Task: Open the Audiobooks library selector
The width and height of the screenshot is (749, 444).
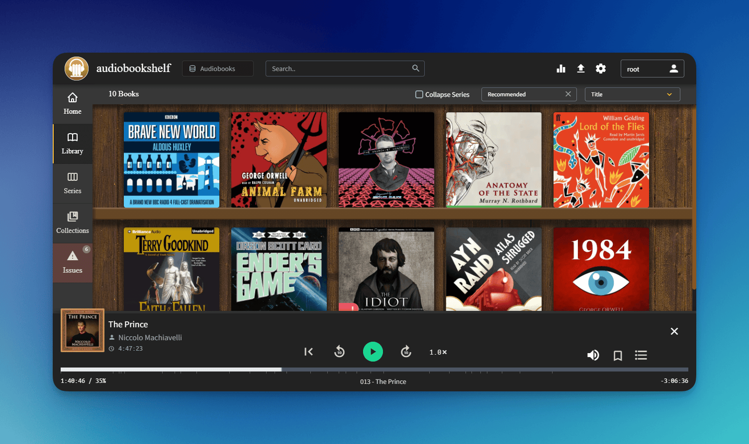Action: [218, 69]
